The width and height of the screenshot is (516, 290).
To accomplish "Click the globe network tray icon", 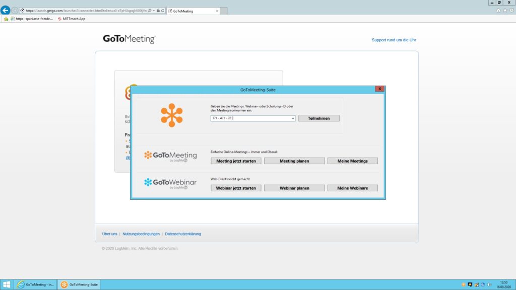I will 483,285.
